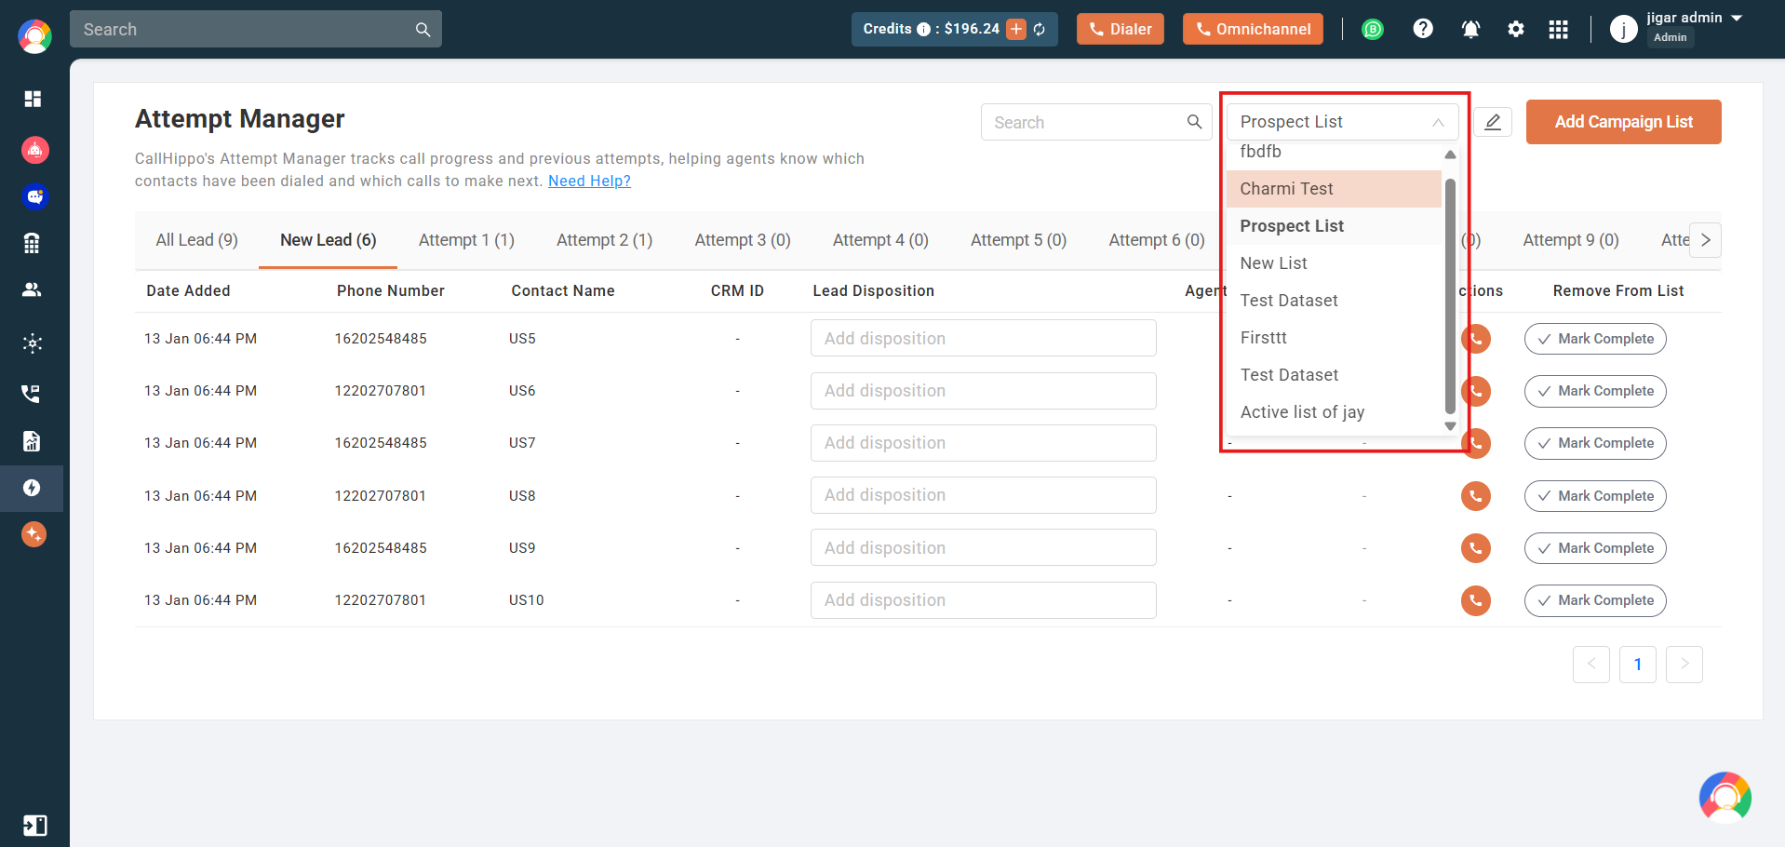Mark Complete for contact US10

[x=1594, y=600]
